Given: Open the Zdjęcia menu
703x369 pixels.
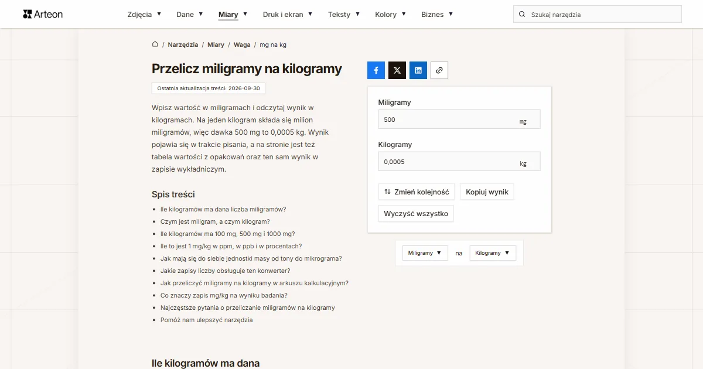Looking at the screenshot, I should click(144, 15).
